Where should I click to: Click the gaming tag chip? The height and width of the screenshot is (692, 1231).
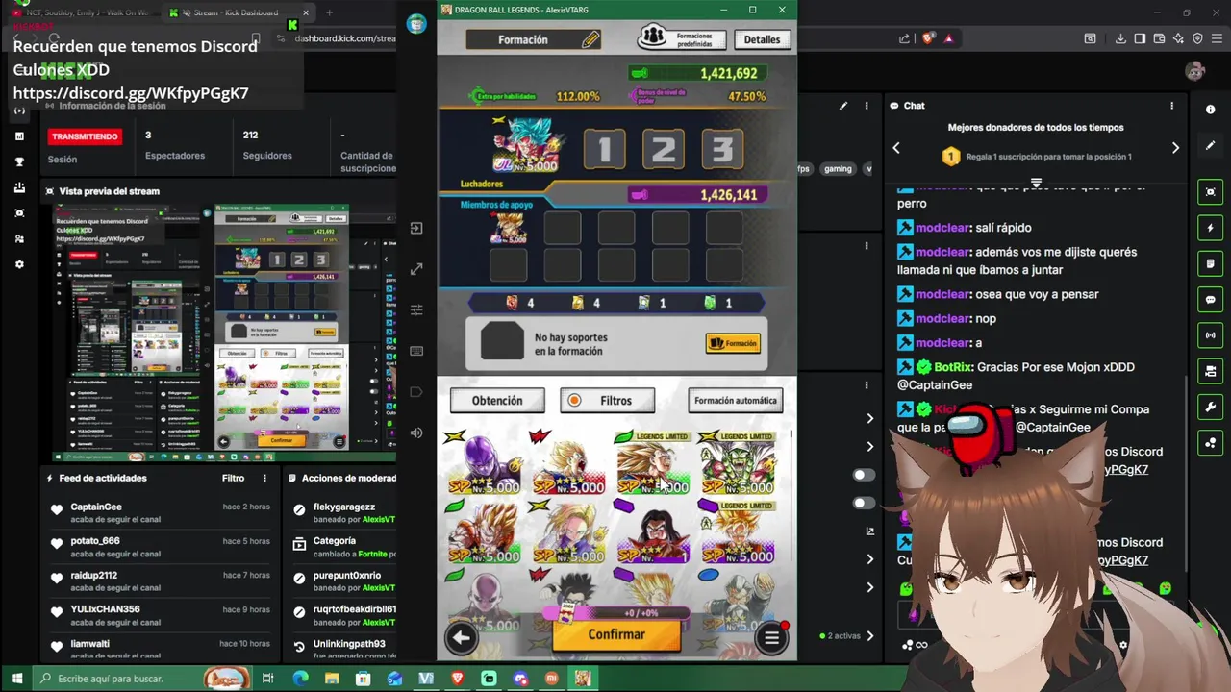click(838, 168)
